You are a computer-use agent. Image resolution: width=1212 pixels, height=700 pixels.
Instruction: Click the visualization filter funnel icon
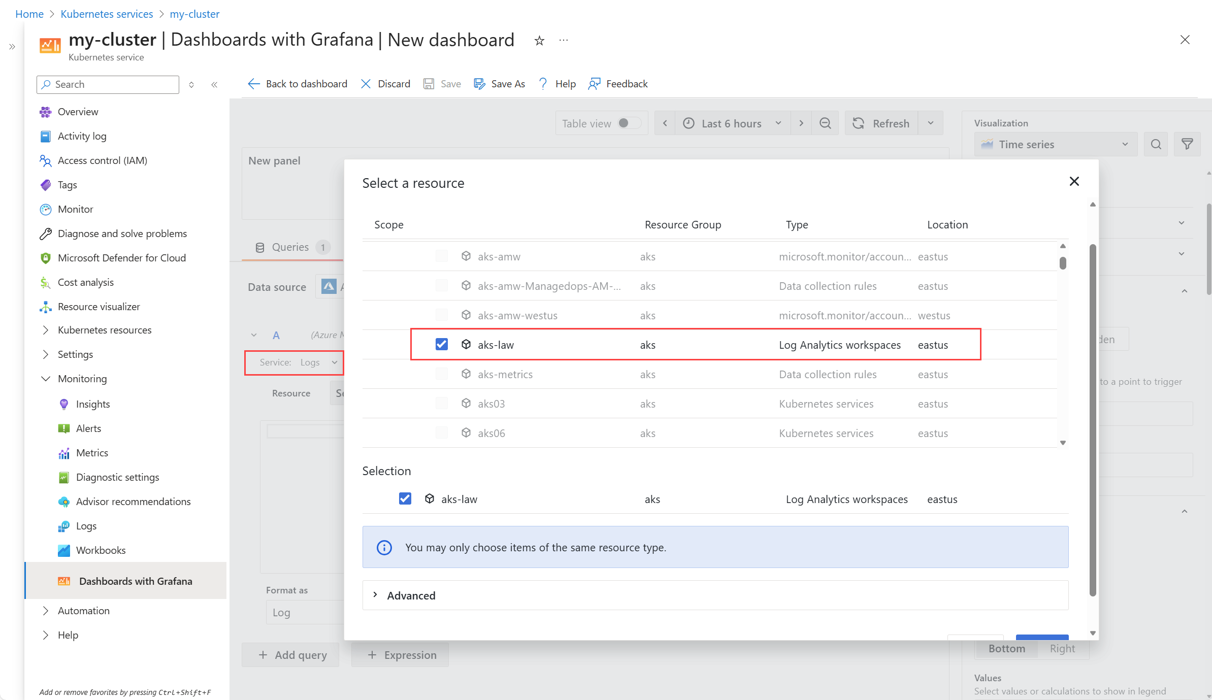[x=1187, y=145]
